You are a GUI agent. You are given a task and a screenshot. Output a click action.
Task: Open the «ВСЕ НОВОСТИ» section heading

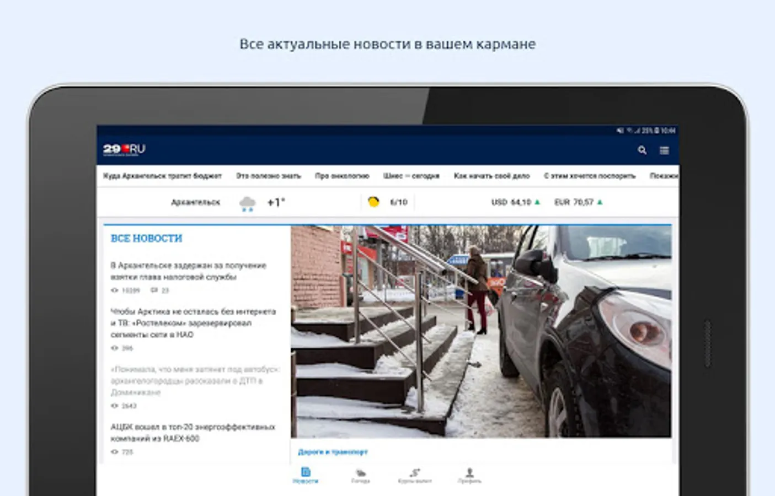(146, 238)
